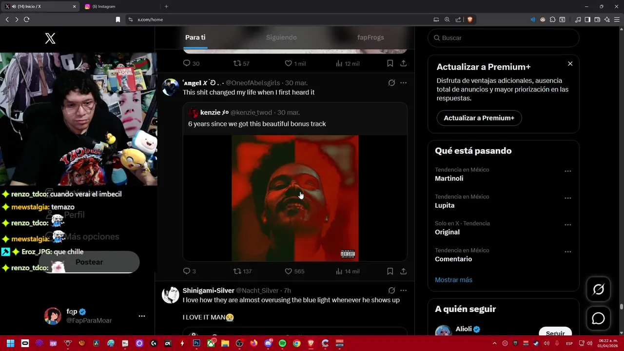
Task: Click Actualizar a Premium+ button
Action: (479, 118)
